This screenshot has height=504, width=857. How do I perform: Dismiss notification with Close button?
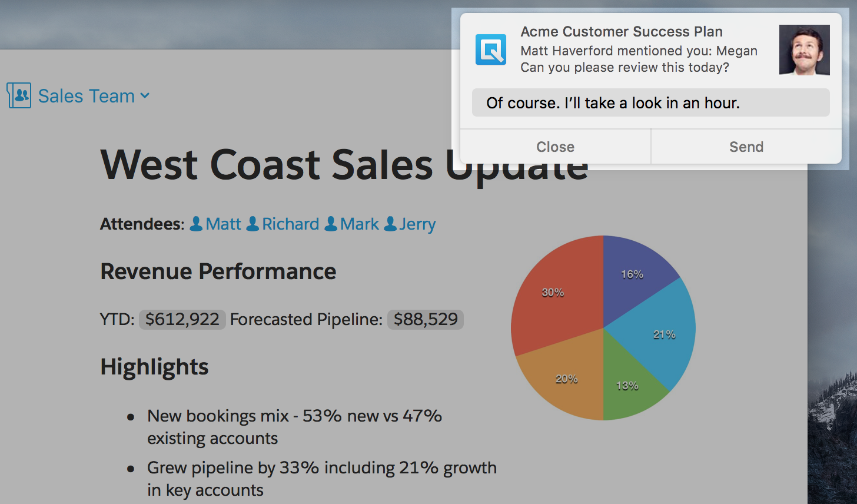tap(555, 147)
